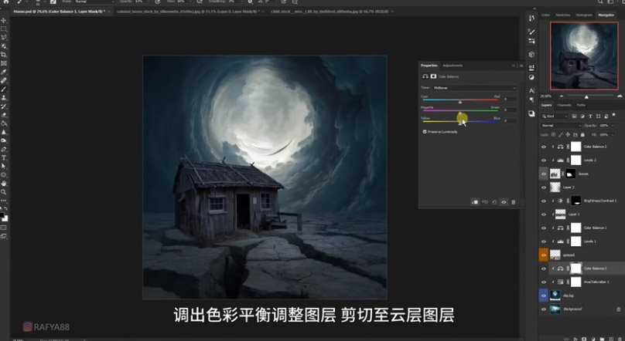Select the Move tool

click(4, 20)
